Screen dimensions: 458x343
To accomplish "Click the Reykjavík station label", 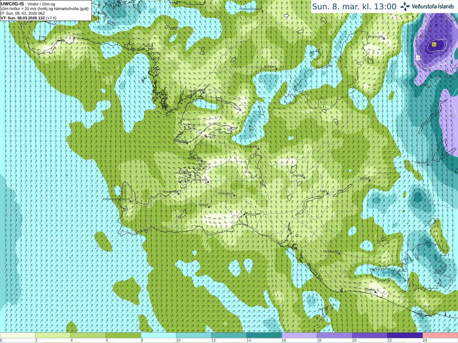I will [x=182, y=173].
